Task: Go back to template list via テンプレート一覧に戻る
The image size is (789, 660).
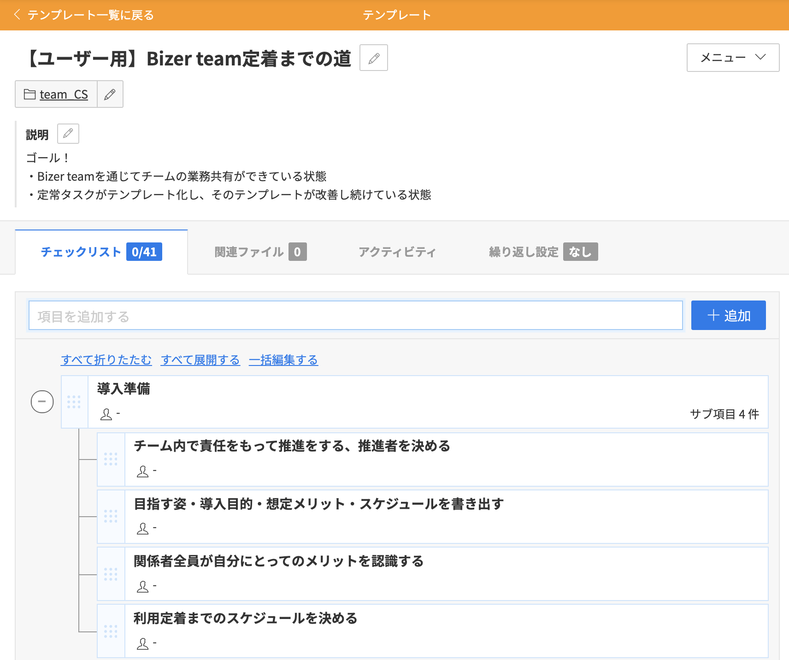Action: click(84, 15)
